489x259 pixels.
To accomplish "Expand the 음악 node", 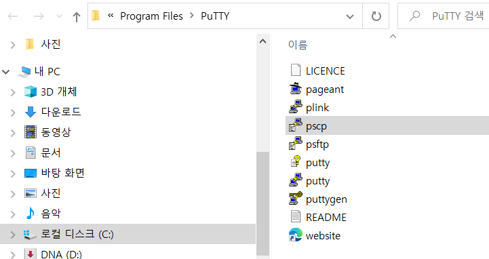I will [x=13, y=214].
